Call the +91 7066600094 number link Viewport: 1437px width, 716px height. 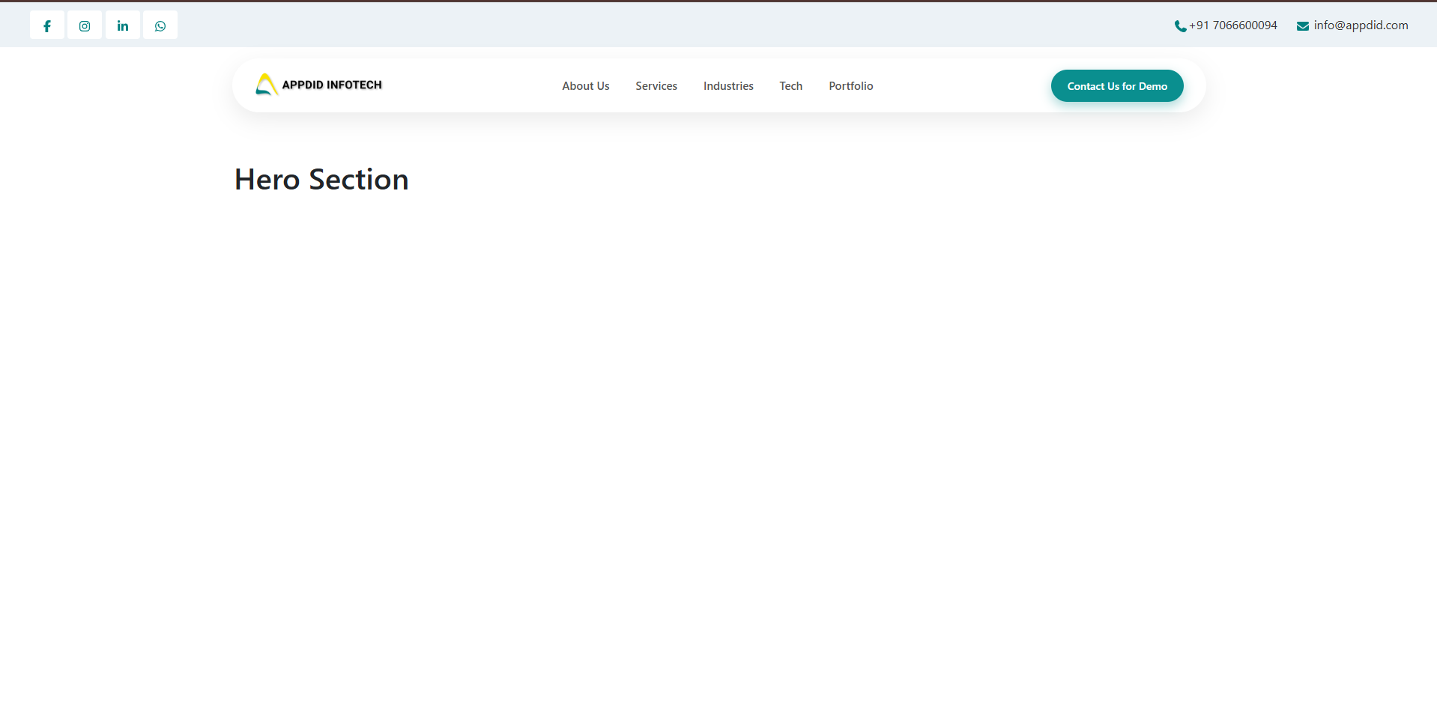[1232, 25]
